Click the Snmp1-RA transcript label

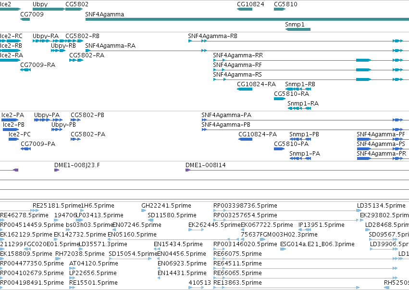click(x=303, y=103)
